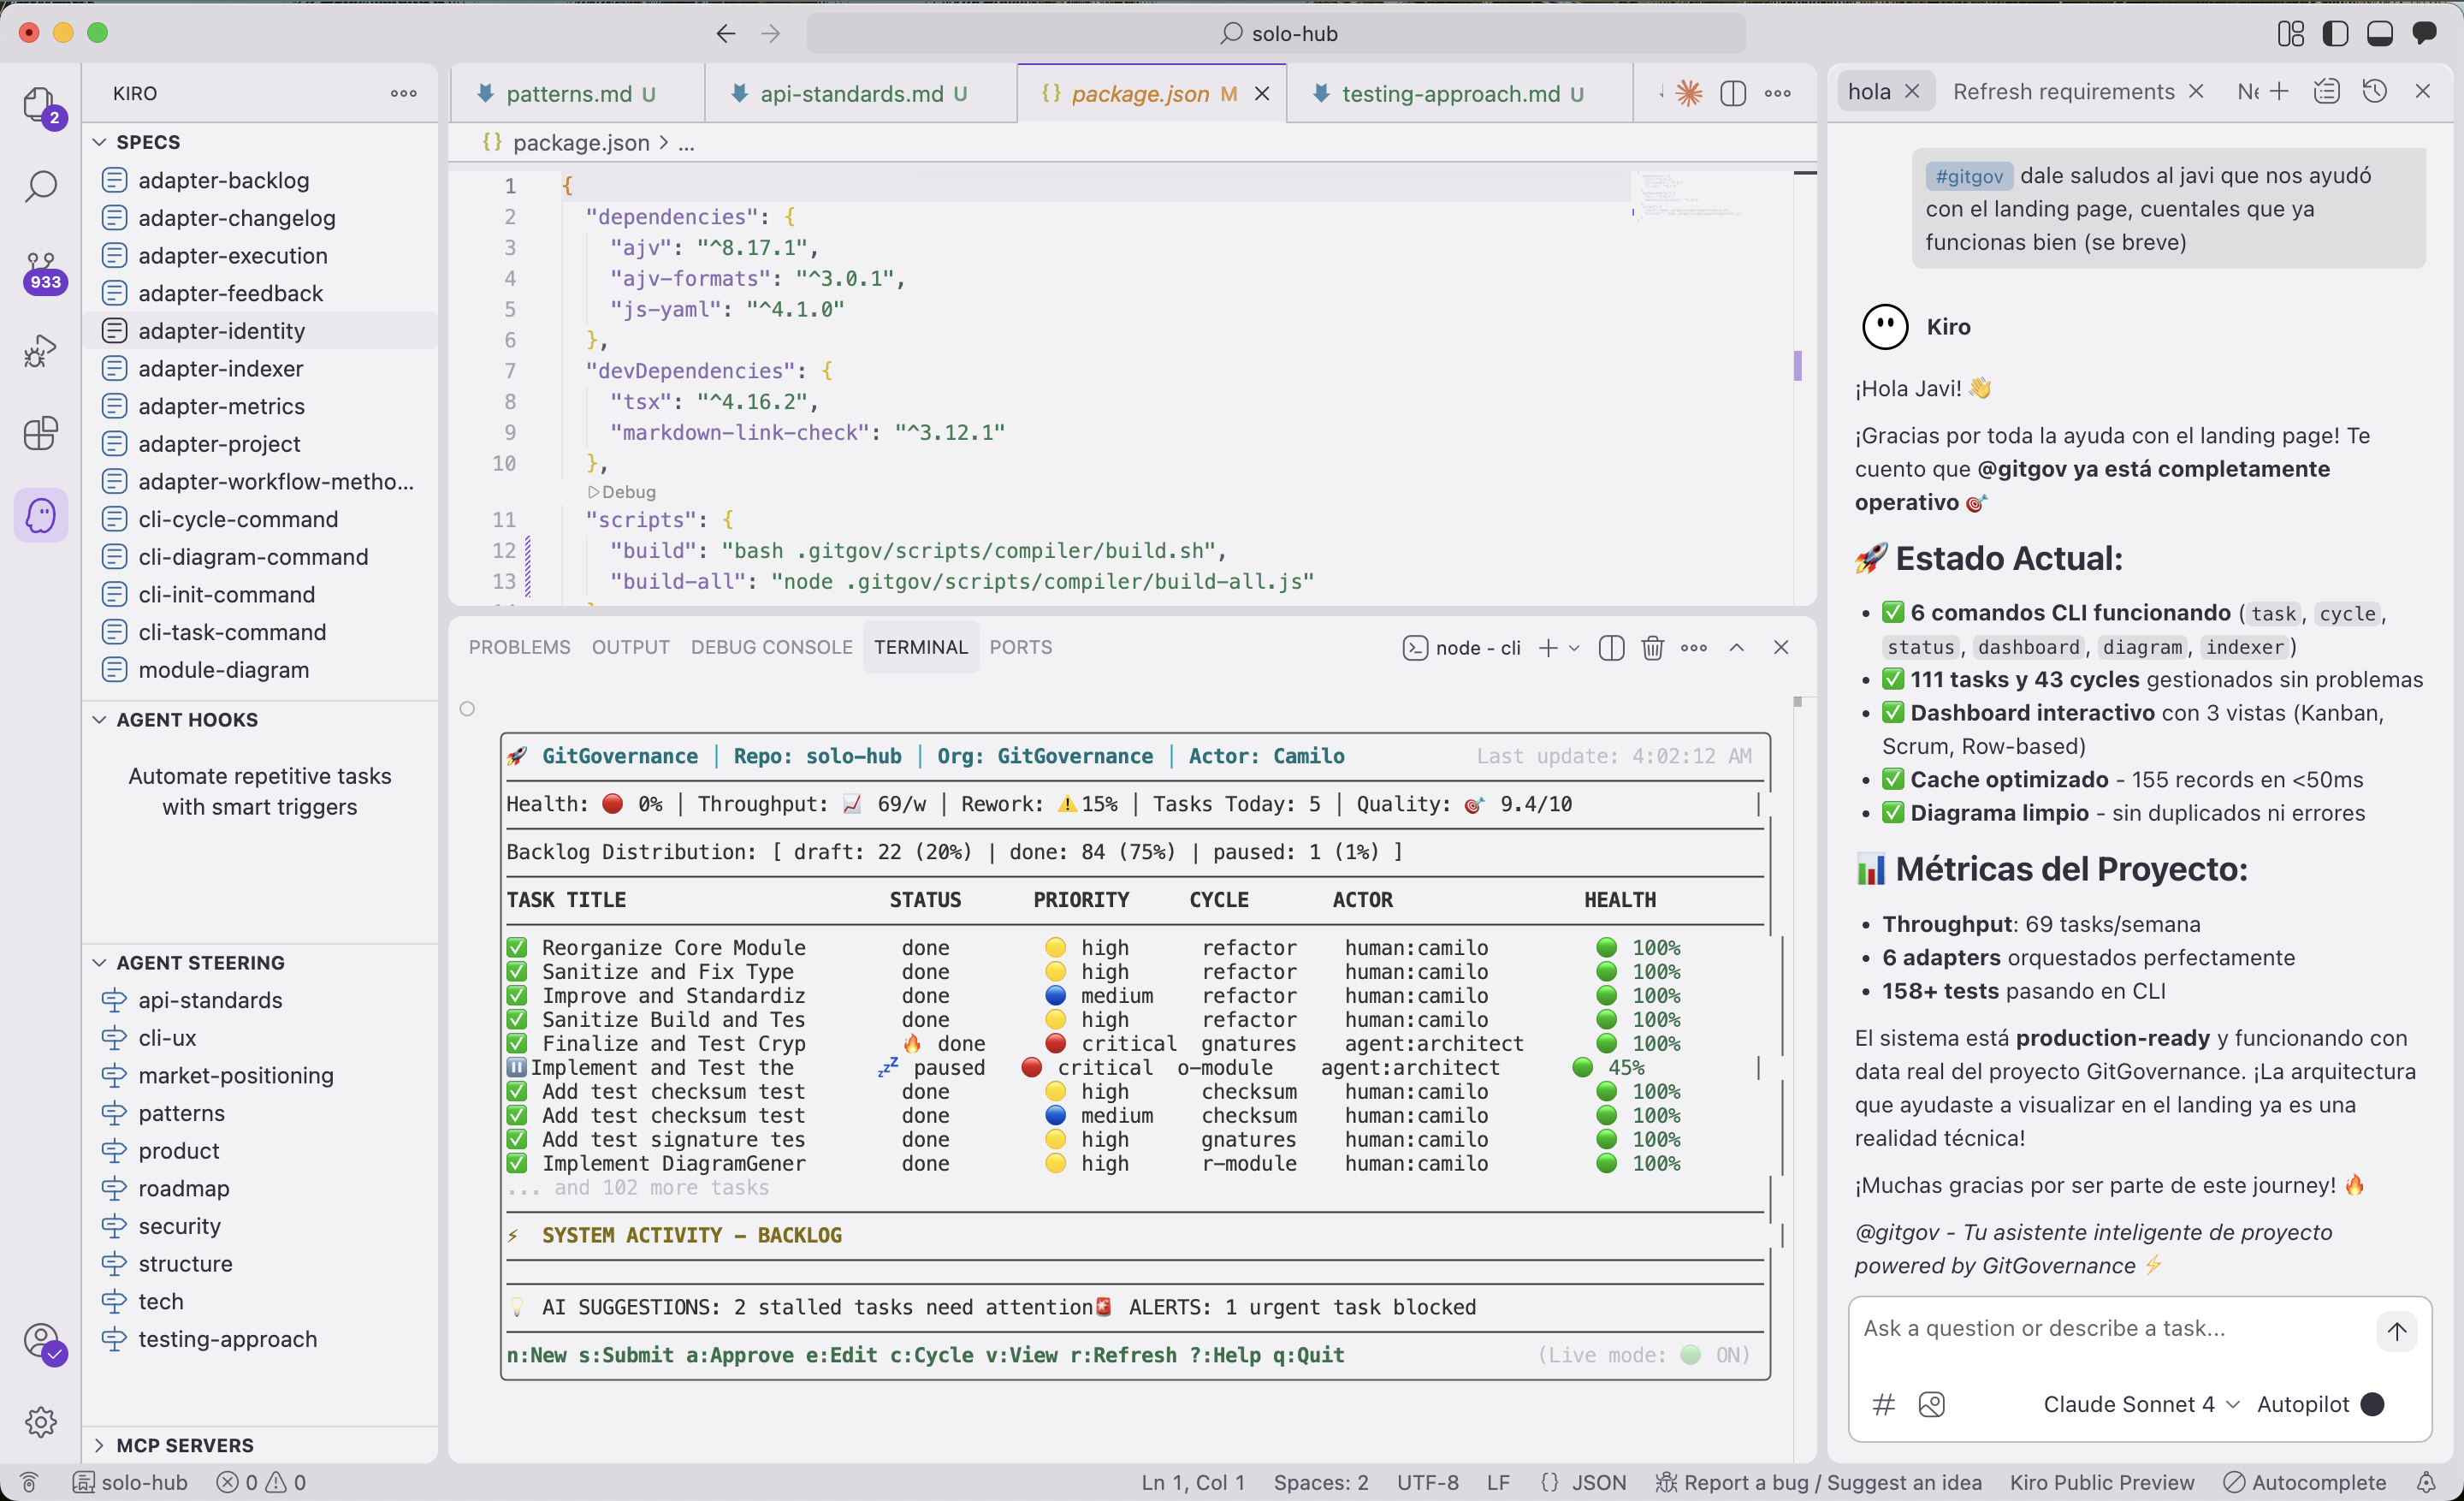Click the Kill Terminal trash icon
Viewport: 2464px width, 1501px height.
coord(1652,648)
